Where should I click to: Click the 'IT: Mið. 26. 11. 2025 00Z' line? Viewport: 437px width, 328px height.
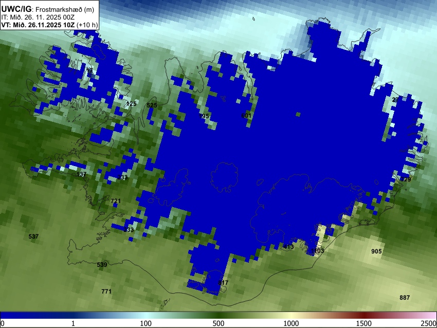(x=38, y=17)
